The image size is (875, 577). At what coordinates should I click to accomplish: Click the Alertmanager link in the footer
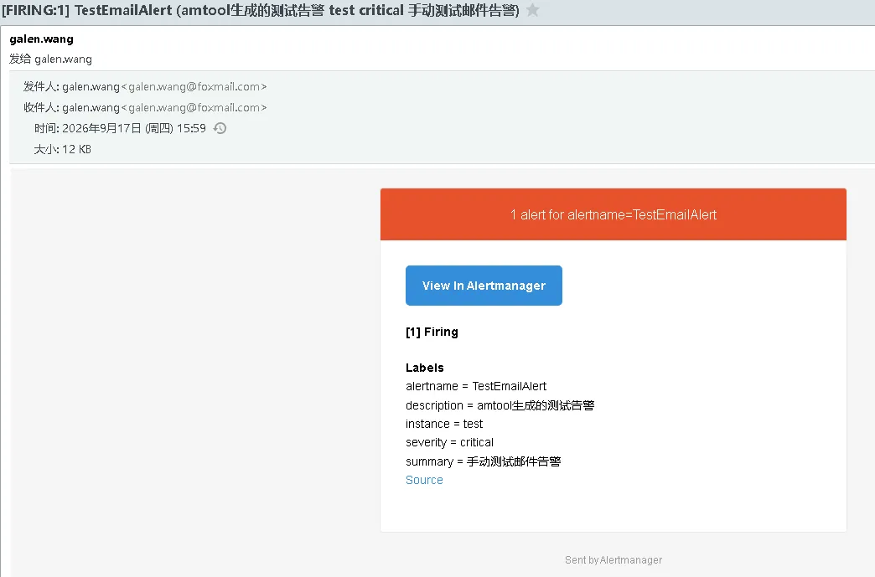pos(630,559)
